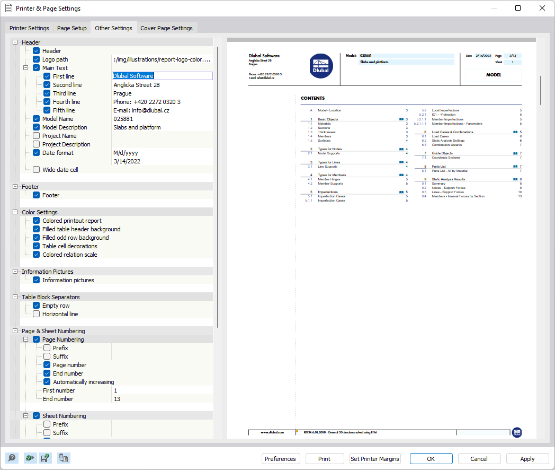555x470 pixels.
Task: Check the Wide date cell option
Action: pyautogui.click(x=37, y=170)
